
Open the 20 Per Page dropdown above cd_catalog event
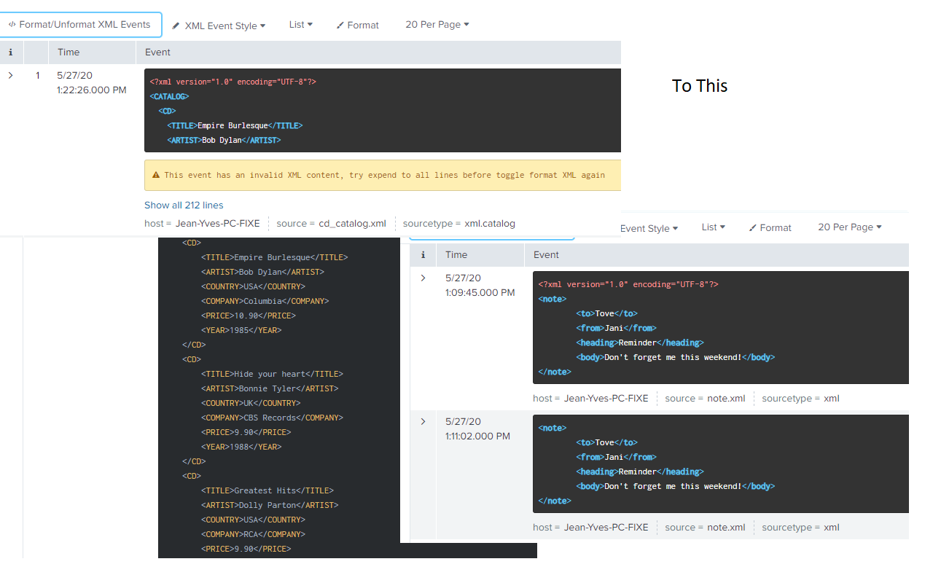click(437, 24)
